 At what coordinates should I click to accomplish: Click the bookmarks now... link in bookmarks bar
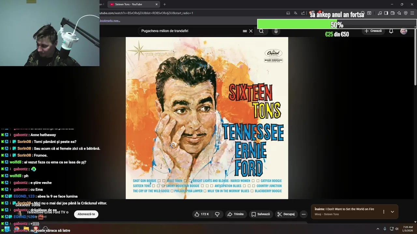[x=110, y=20]
